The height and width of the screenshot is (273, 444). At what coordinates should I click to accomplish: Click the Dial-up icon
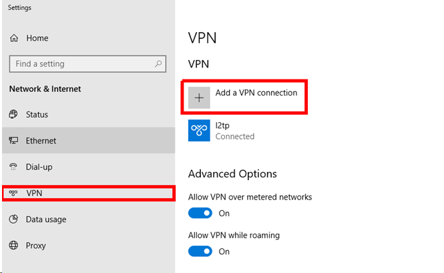click(x=13, y=167)
